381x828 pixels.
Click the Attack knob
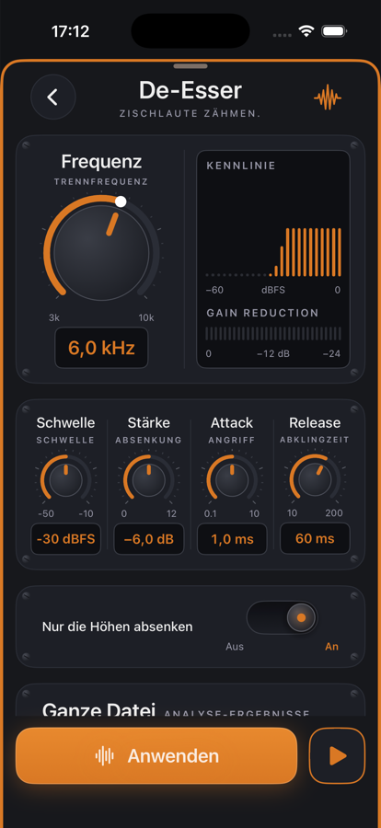pyautogui.click(x=232, y=480)
